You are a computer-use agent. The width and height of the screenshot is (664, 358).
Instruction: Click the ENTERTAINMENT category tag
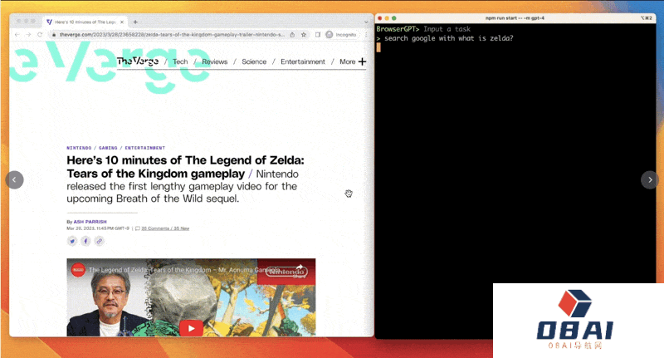144,148
